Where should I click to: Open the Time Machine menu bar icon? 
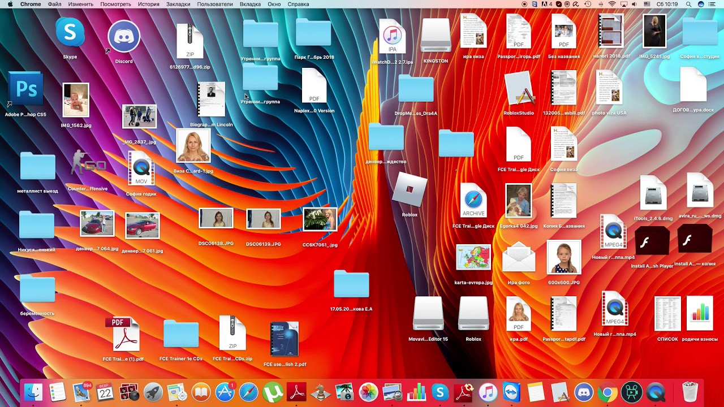pyautogui.click(x=588, y=4)
